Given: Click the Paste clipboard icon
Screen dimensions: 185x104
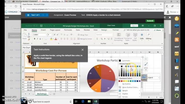Looking at the screenshot, I should click(25, 35).
